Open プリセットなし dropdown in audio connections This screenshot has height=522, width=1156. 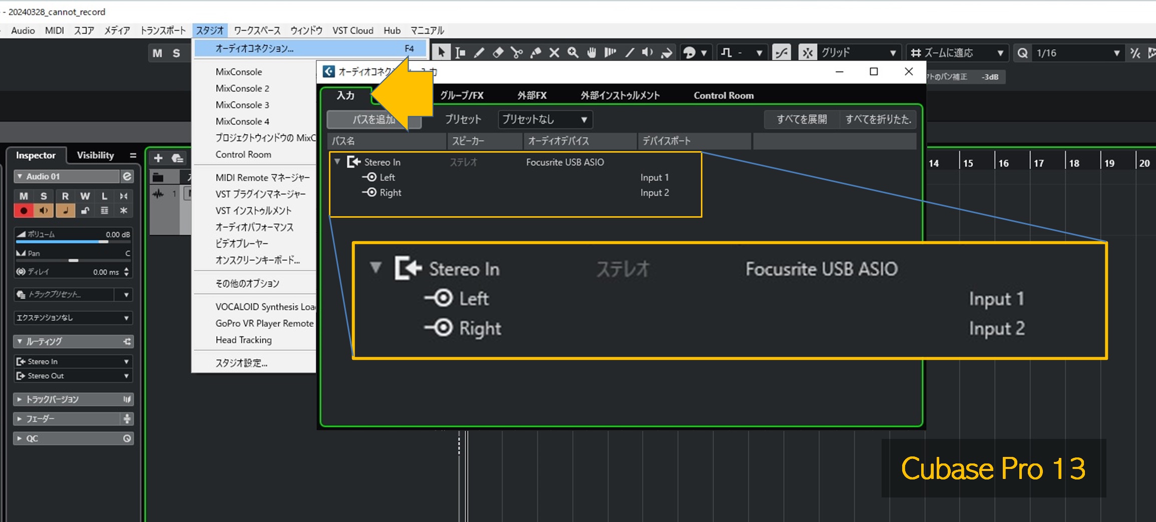(545, 119)
